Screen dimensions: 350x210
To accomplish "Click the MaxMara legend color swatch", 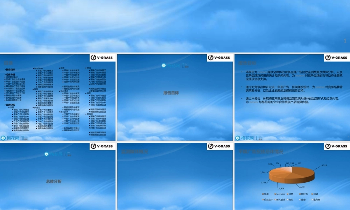I will coord(275,194).
